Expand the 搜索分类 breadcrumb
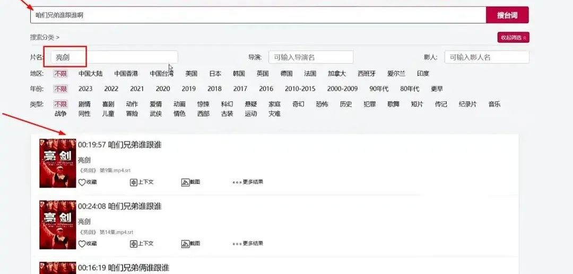The image size is (573, 274). (x=45, y=37)
